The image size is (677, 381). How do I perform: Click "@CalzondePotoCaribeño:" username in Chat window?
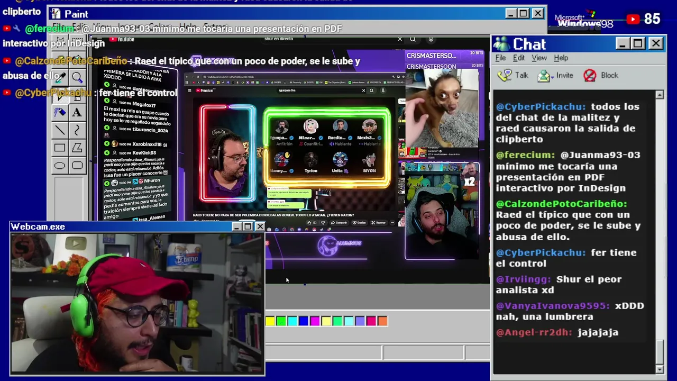561,204
